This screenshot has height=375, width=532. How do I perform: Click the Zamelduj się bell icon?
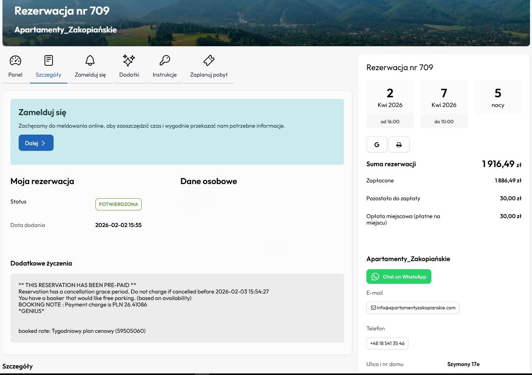(90, 61)
